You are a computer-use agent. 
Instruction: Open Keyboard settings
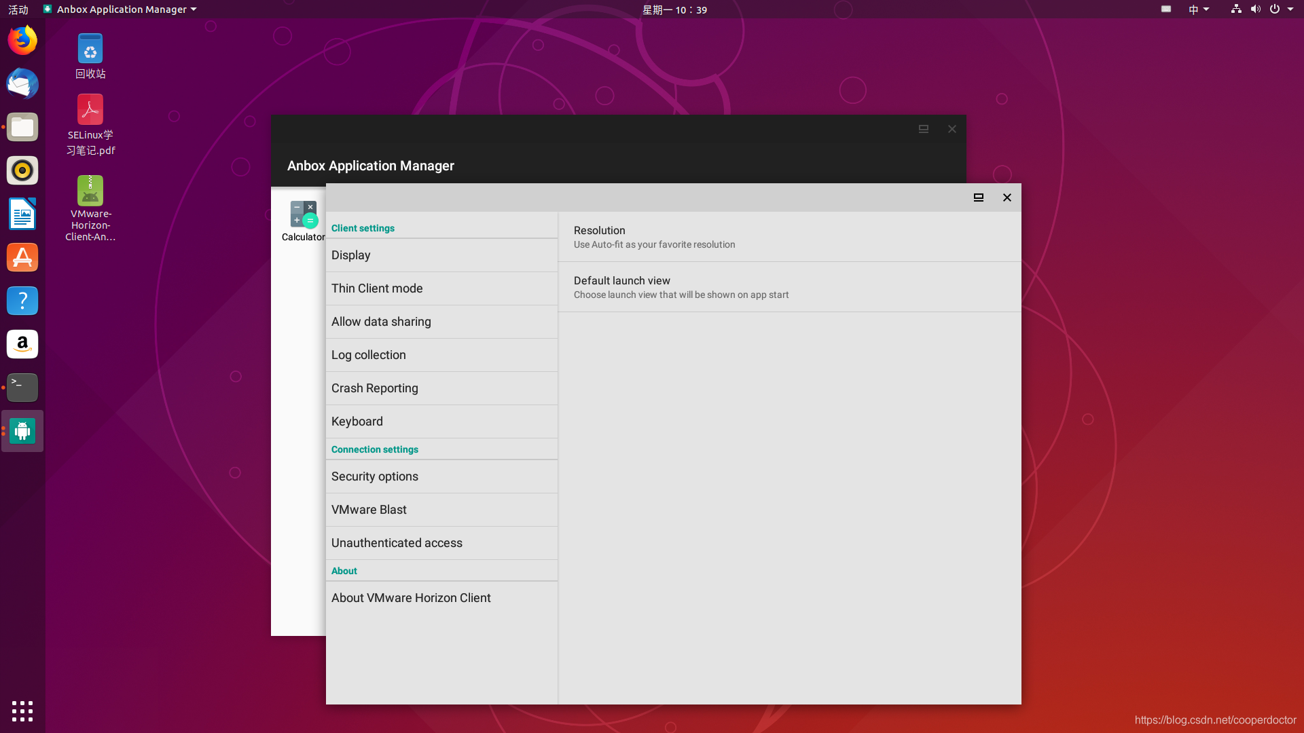point(441,421)
